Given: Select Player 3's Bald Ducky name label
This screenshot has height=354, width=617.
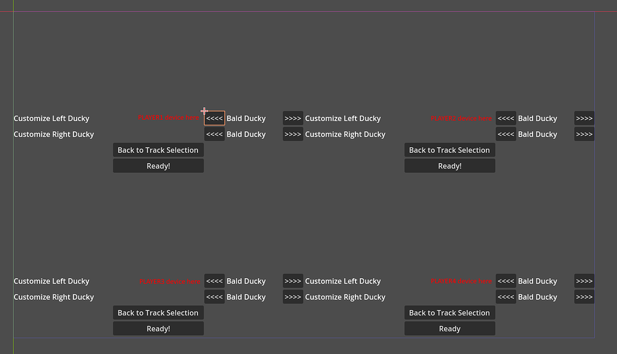Looking at the screenshot, I should pyautogui.click(x=246, y=281).
